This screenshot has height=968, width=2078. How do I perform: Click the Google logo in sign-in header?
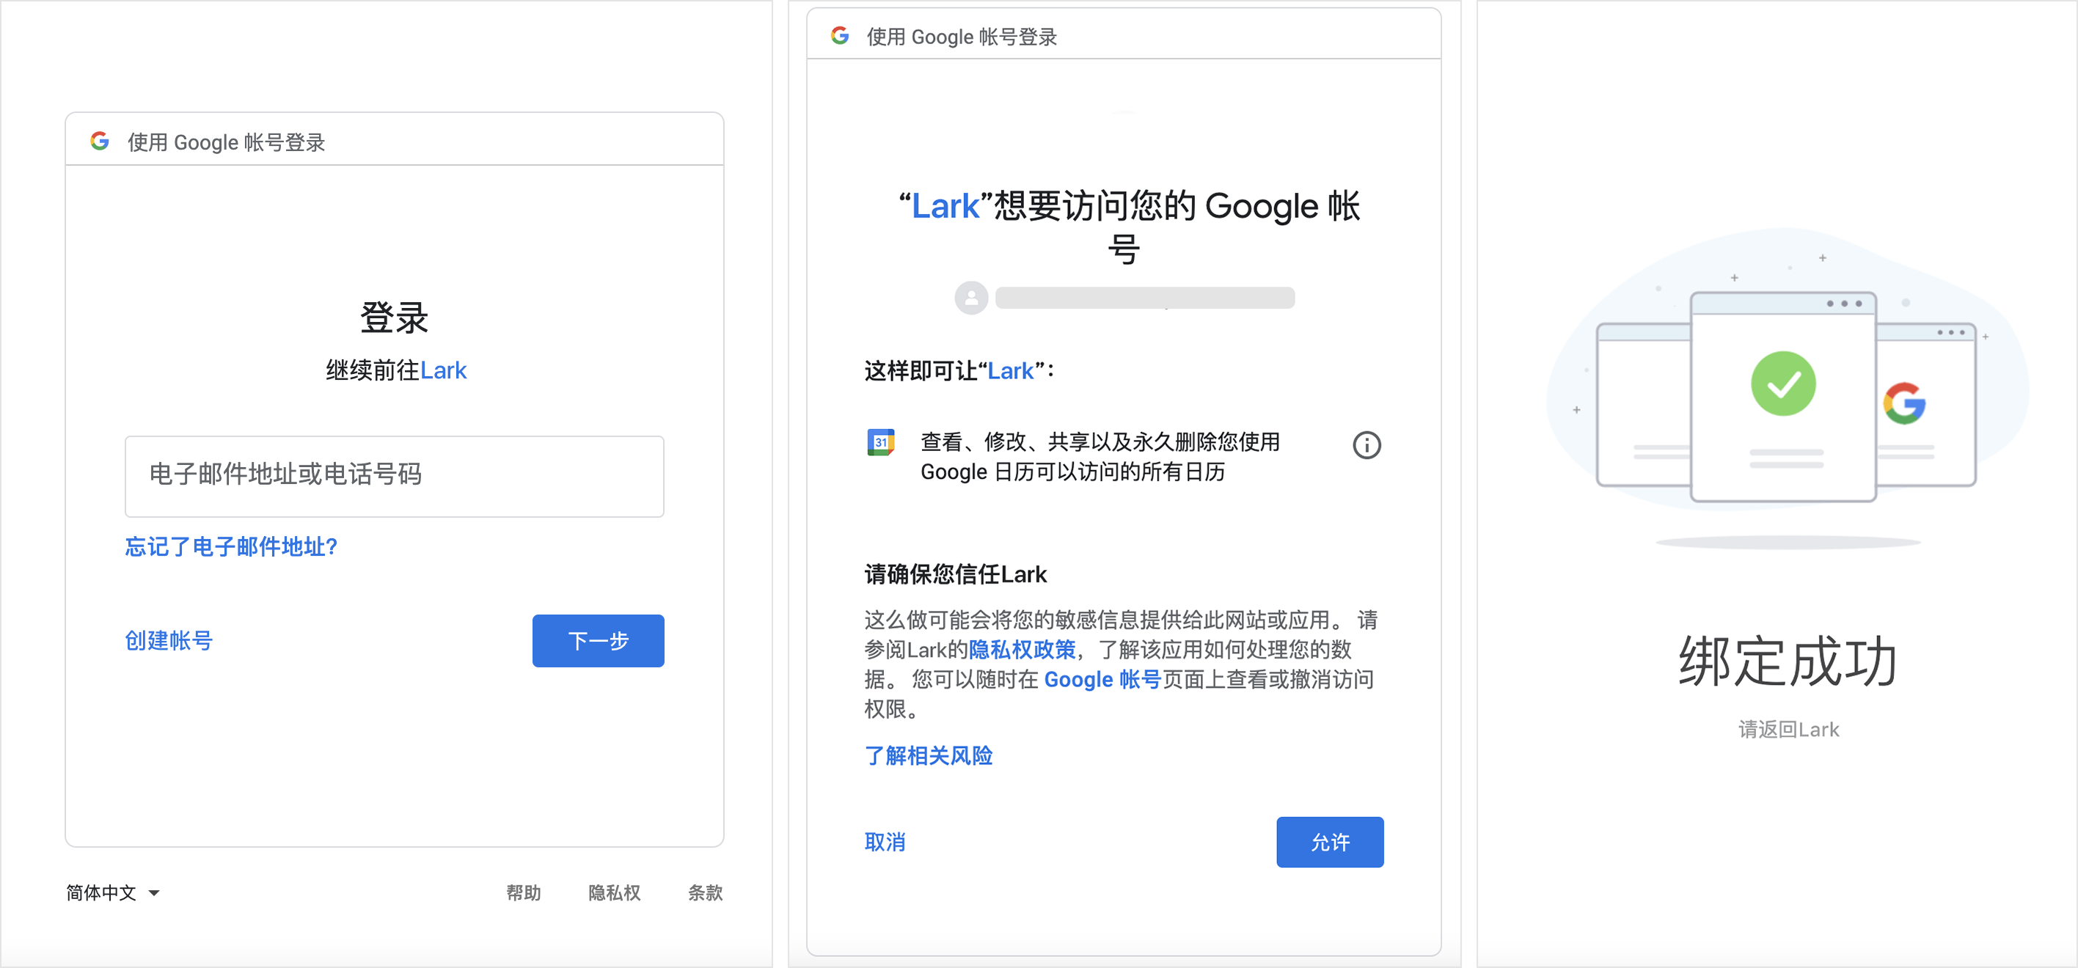pyautogui.click(x=99, y=141)
